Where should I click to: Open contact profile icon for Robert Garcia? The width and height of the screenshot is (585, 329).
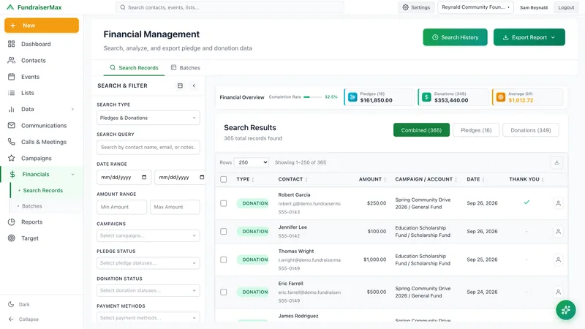pos(558,203)
